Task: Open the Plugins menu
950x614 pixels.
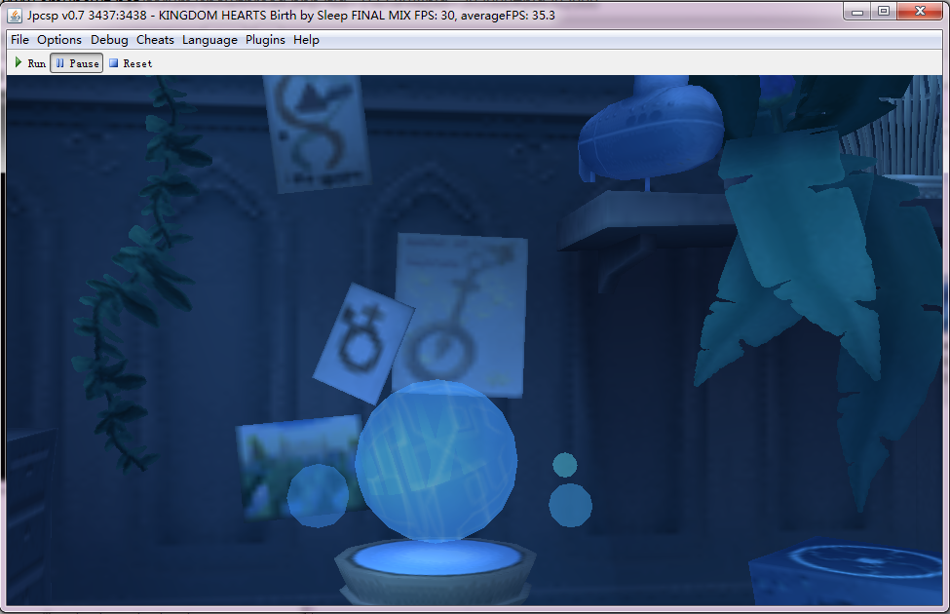Action: click(x=265, y=40)
